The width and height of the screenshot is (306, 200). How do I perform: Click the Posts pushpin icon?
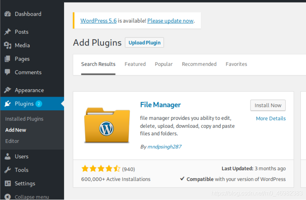[x=7, y=32]
